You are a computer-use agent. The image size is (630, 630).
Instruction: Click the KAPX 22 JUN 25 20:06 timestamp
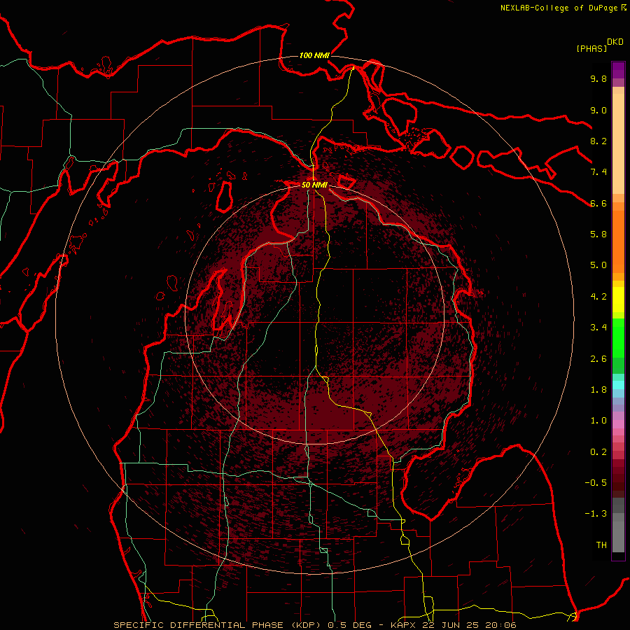click(x=454, y=625)
